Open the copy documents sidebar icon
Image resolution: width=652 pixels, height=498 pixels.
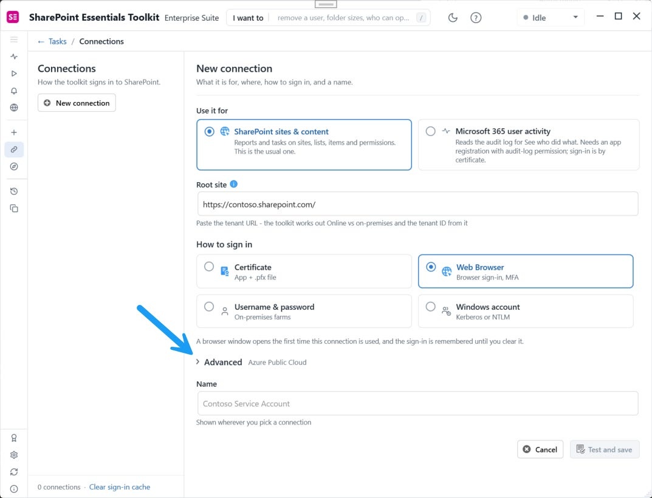[14, 208]
